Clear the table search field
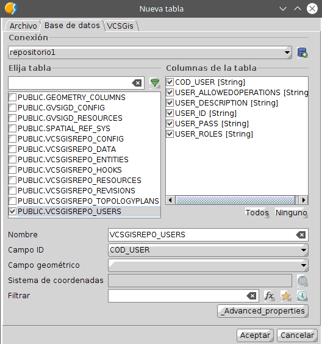322x344 pixels. (137, 83)
